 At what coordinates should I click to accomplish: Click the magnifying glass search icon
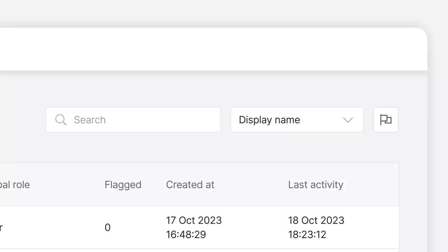click(60, 120)
